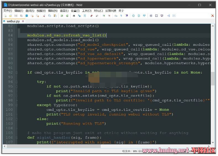Image resolution: width=218 pixels, height=156 pixels.
Task: Collapse the try block fold at line 94
Action: (x=17, y=82)
